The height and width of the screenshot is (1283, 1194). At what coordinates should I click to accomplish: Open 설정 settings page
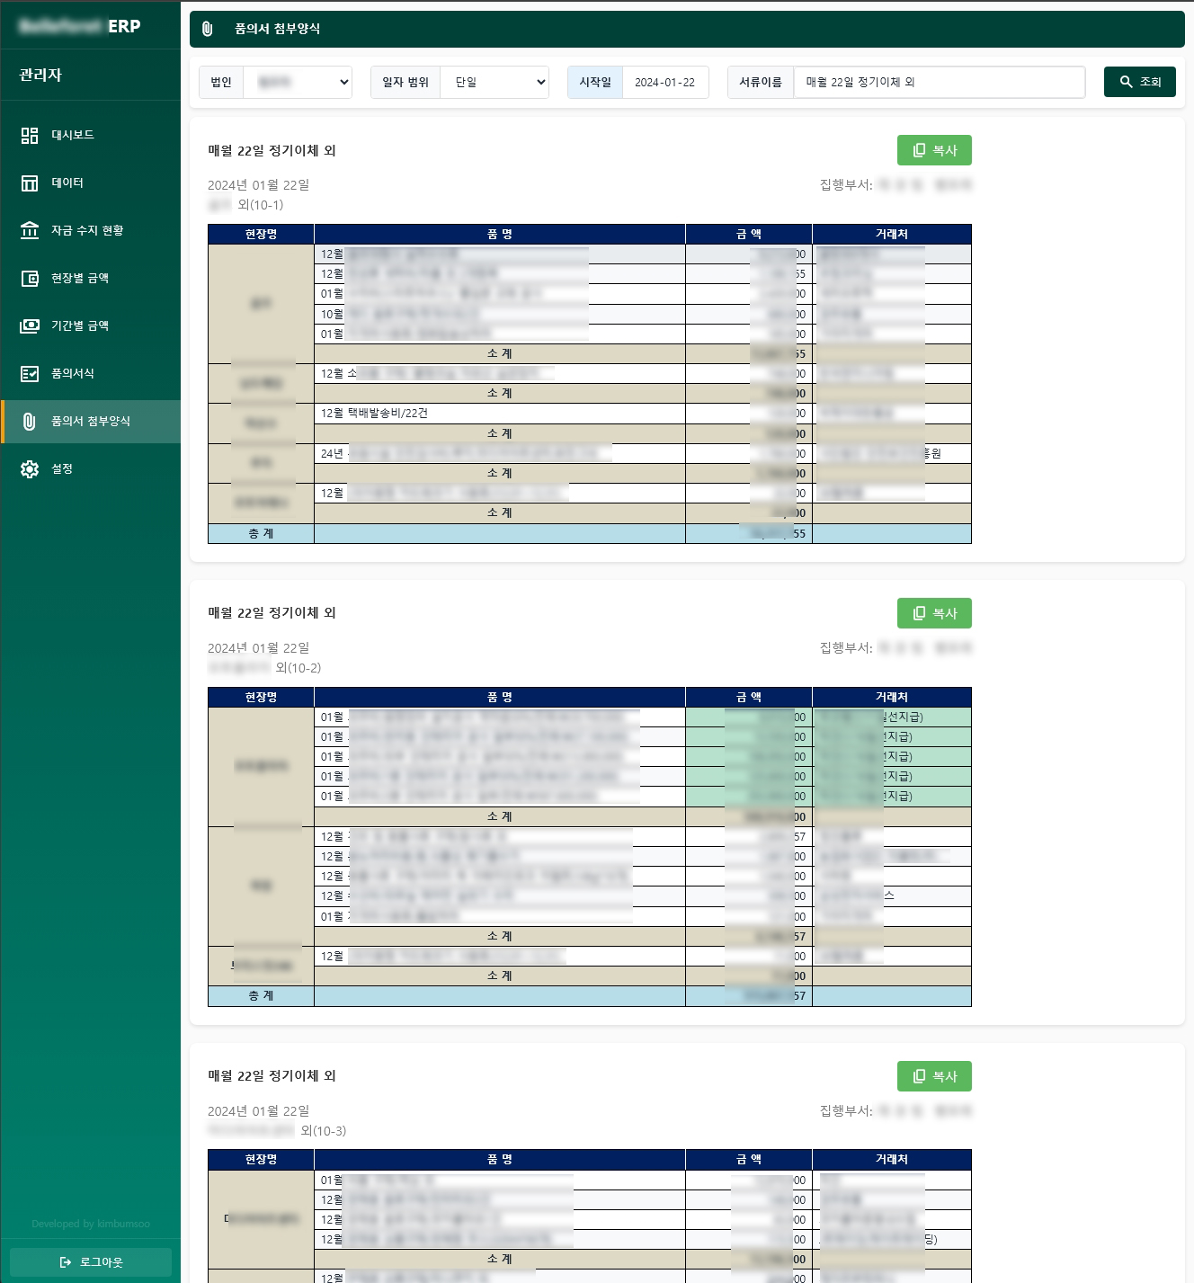91,468
